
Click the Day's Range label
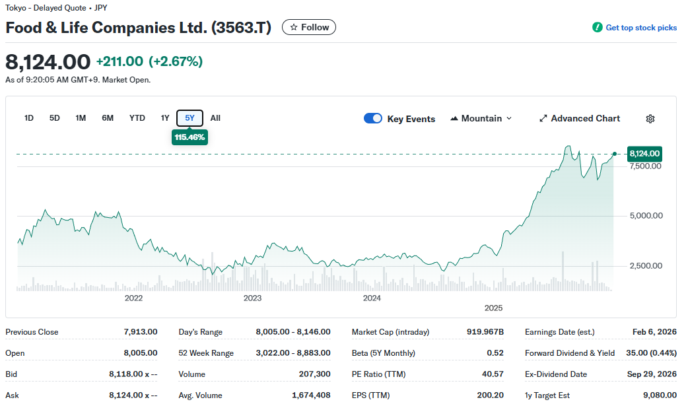point(201,332)
